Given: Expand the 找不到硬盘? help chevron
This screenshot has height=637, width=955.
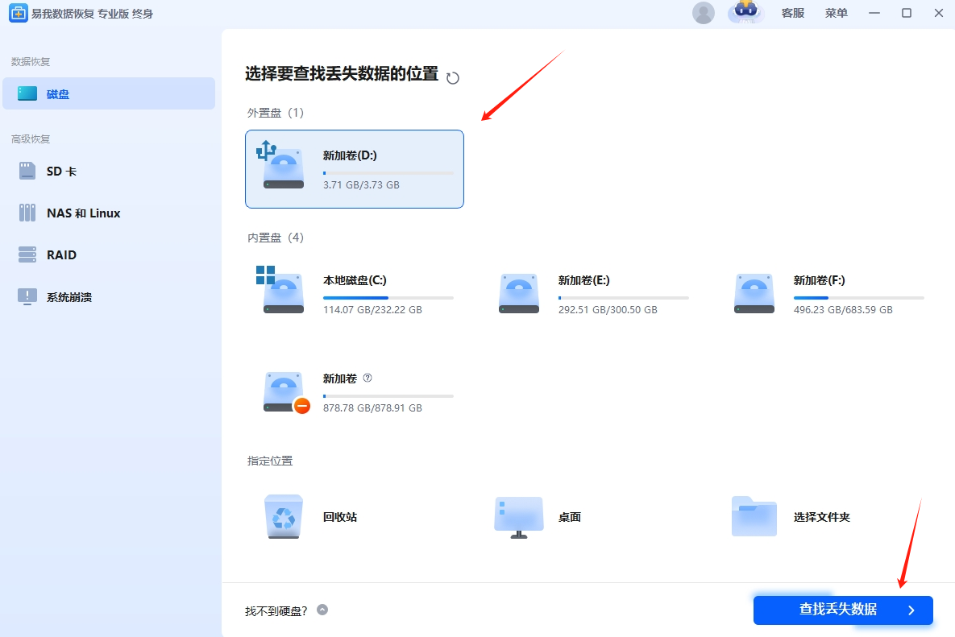Looking at the screenshot, I should [x=322, y=610].
